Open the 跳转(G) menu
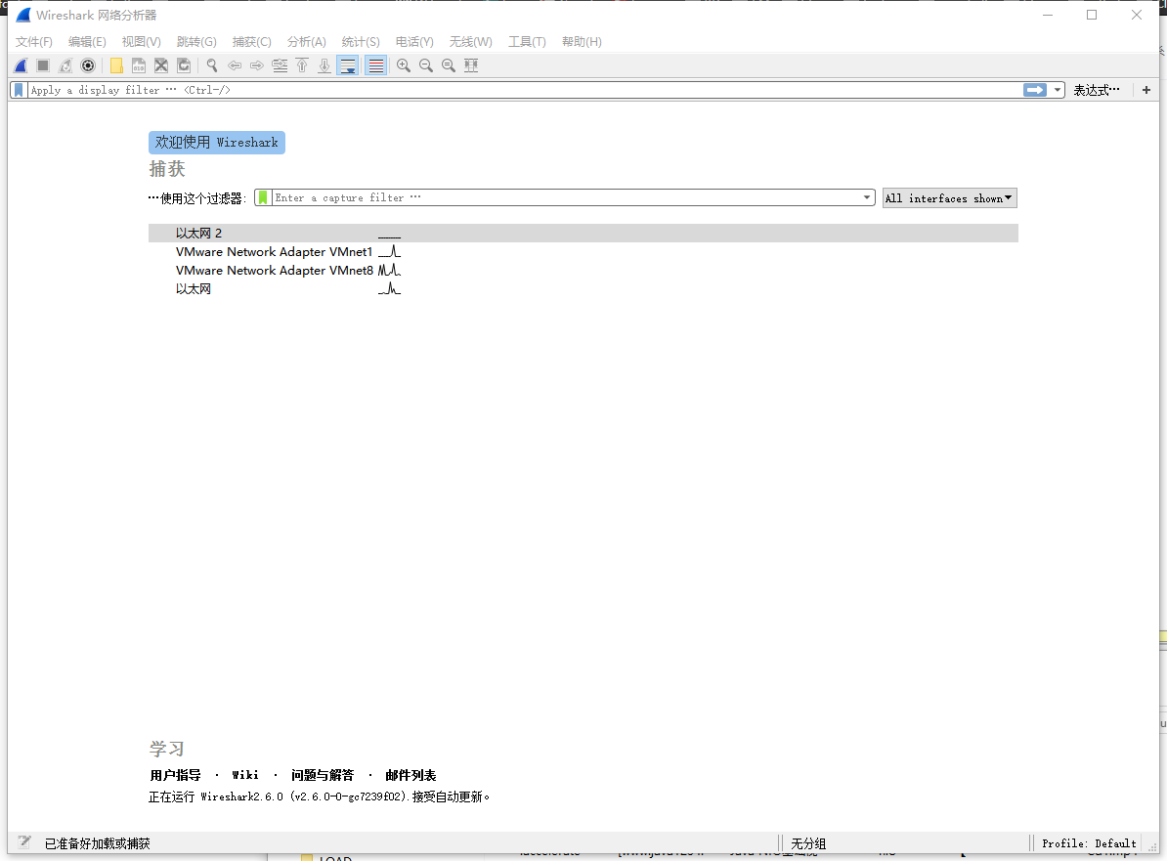 point(196,42)
